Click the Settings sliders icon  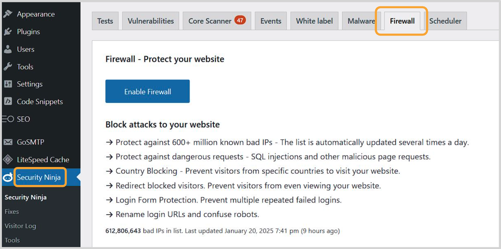(7, 84)
